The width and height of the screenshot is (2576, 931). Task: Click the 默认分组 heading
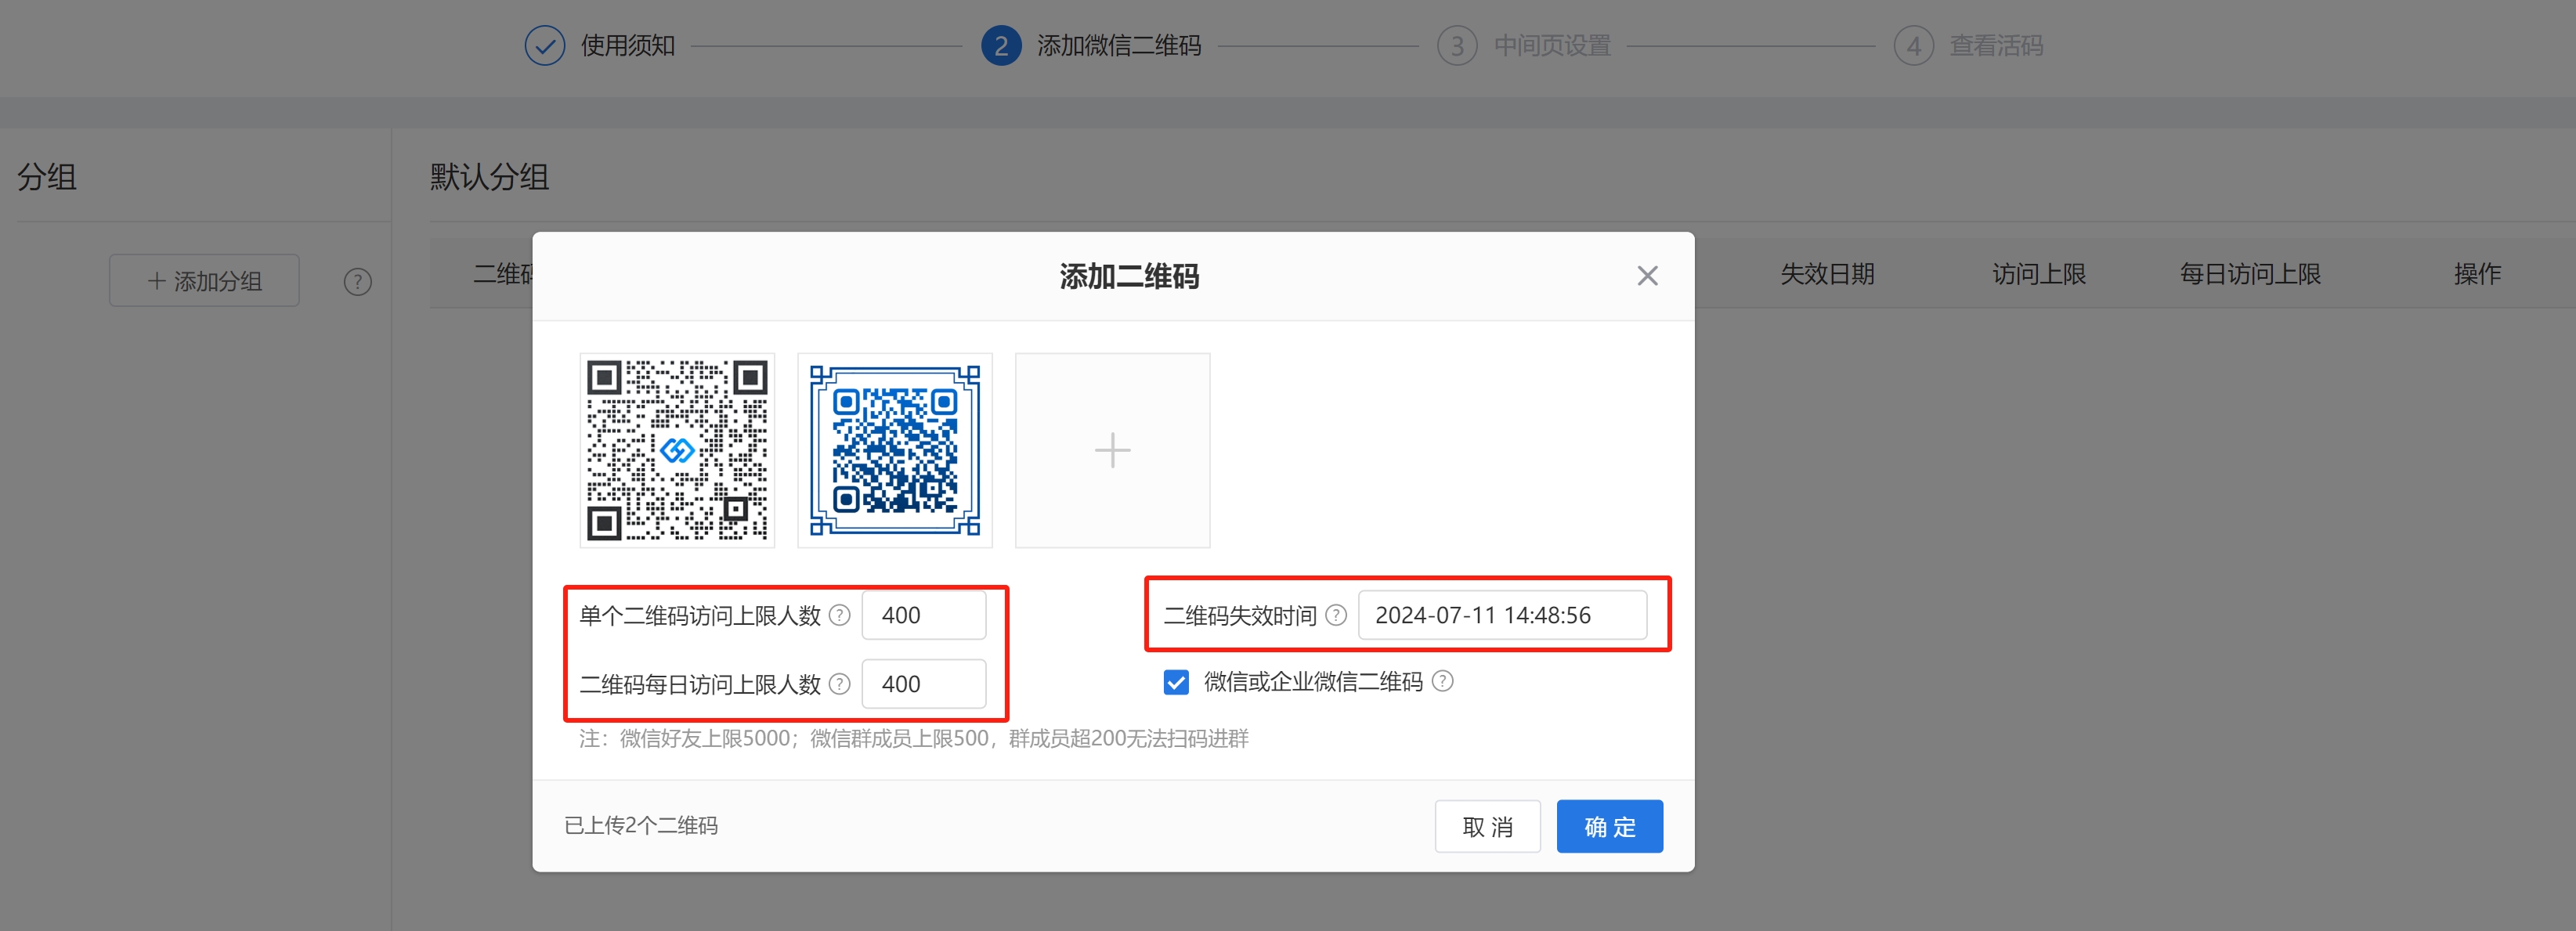pos(489,177)
